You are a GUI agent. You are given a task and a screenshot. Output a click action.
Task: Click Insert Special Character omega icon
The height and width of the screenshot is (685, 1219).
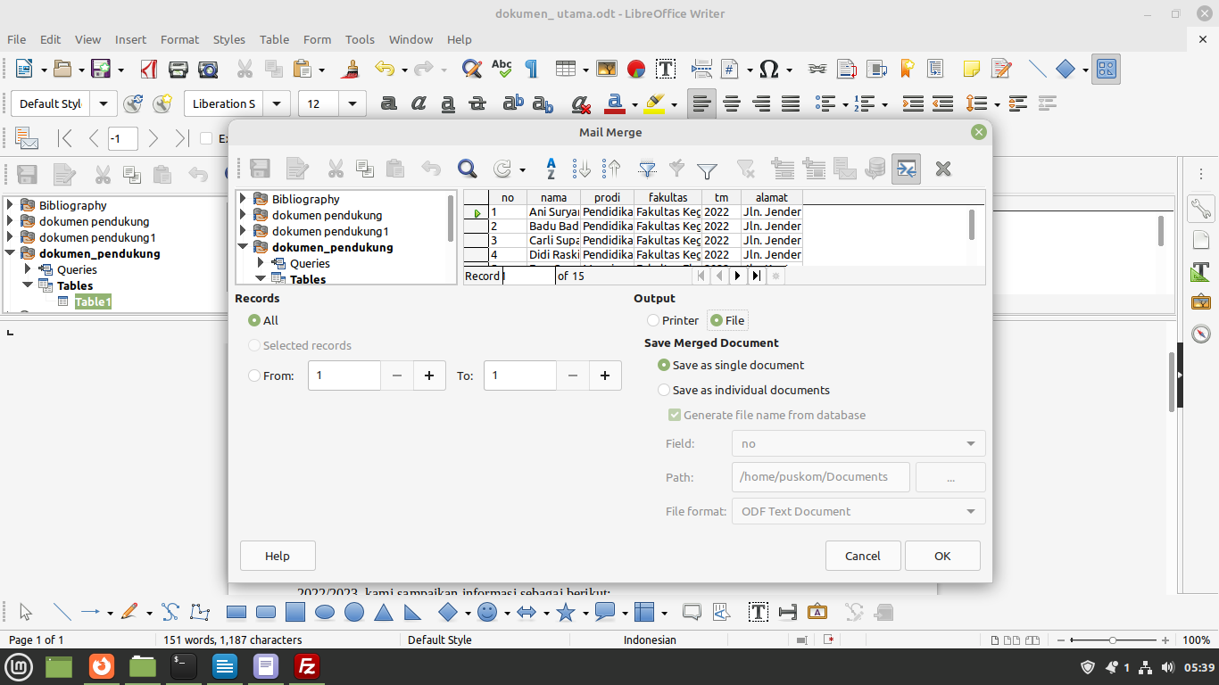[769, 69]
